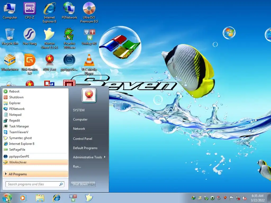
Task: Open Control Panel from Start menu
Action: (83, 139)
